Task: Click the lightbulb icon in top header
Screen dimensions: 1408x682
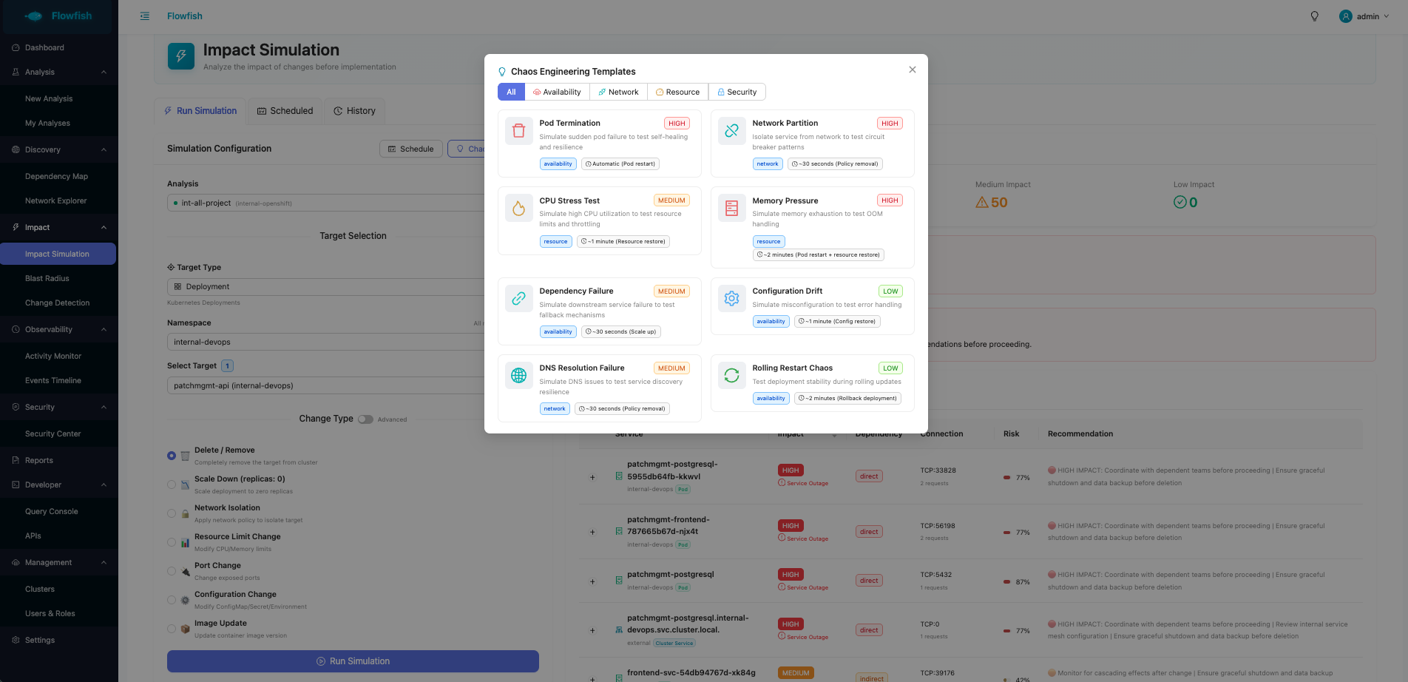Action: [1315, 16]
